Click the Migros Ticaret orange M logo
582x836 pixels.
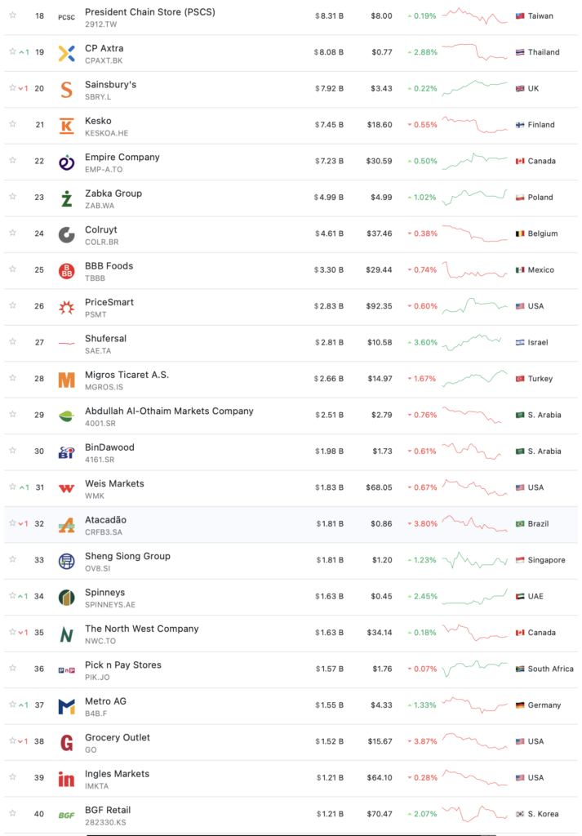pos(67,380)
